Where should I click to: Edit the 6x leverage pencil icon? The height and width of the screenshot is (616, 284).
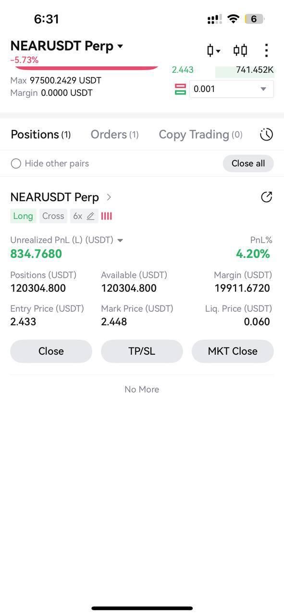coord(90,216)
